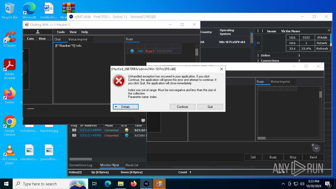Click the round chevron-down scroll button

coord(316,148)
